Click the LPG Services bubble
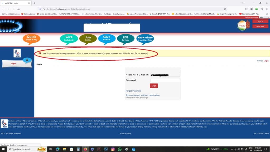This screenshot has width=270, height=152. 126,39
